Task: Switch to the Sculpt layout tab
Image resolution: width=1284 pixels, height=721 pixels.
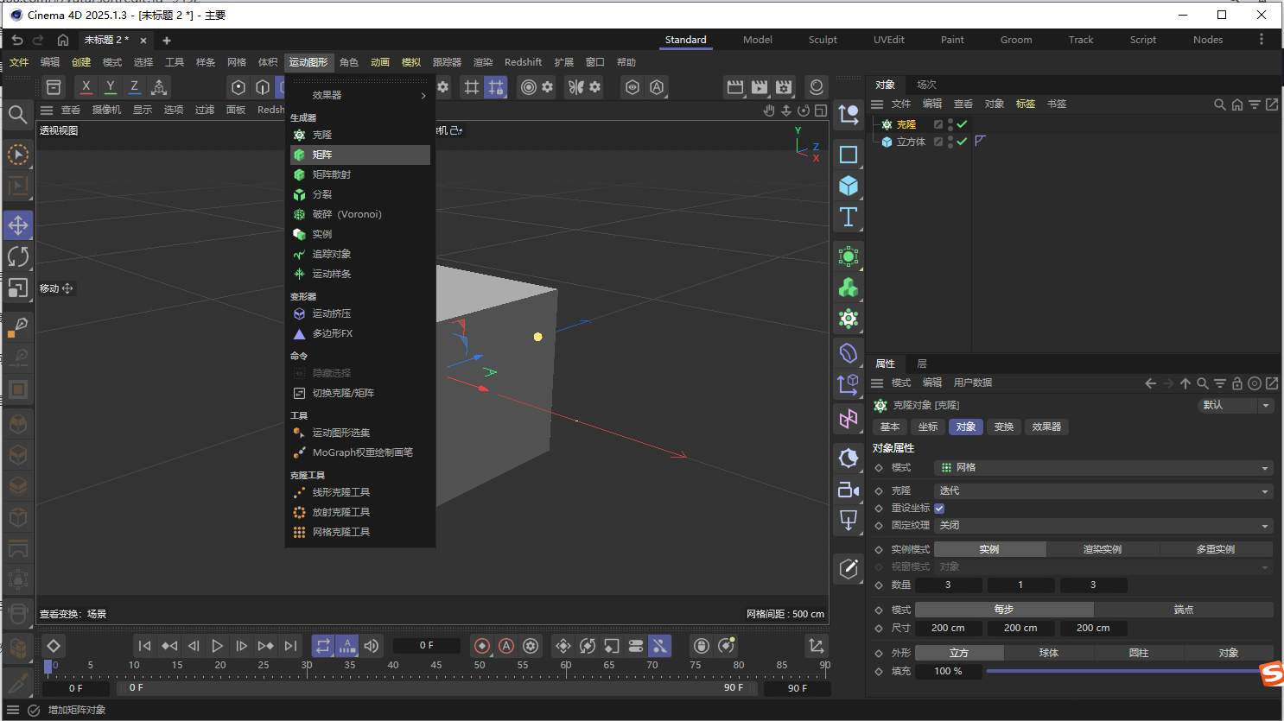Action: [x=823, y=40]
